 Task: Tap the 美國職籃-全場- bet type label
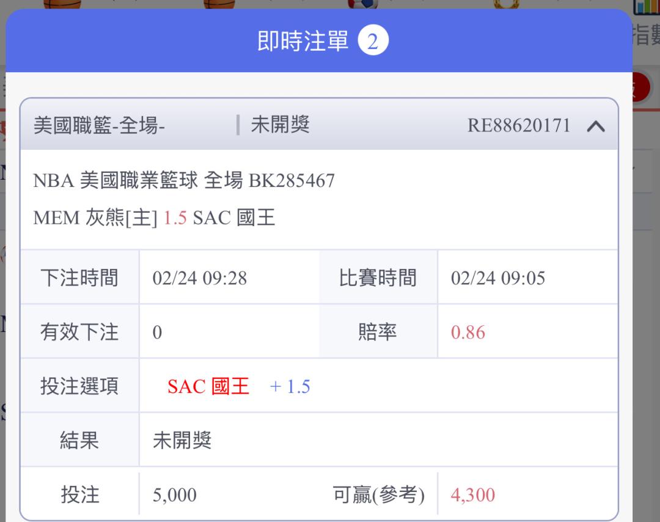100,126
